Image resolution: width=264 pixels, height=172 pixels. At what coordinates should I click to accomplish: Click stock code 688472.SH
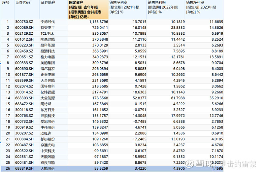24,104
